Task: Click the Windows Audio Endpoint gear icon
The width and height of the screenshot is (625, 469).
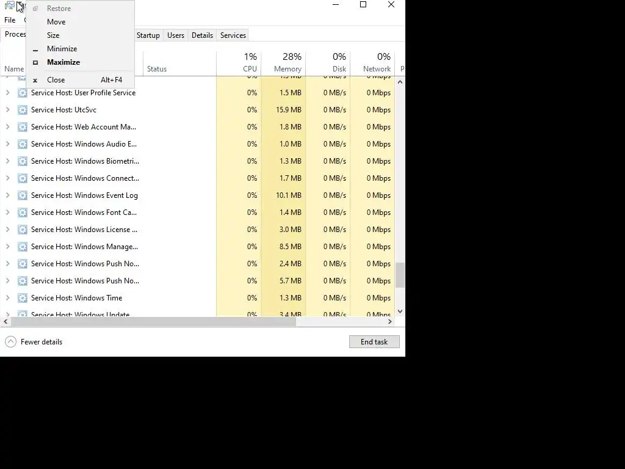Action: point(23,144)
